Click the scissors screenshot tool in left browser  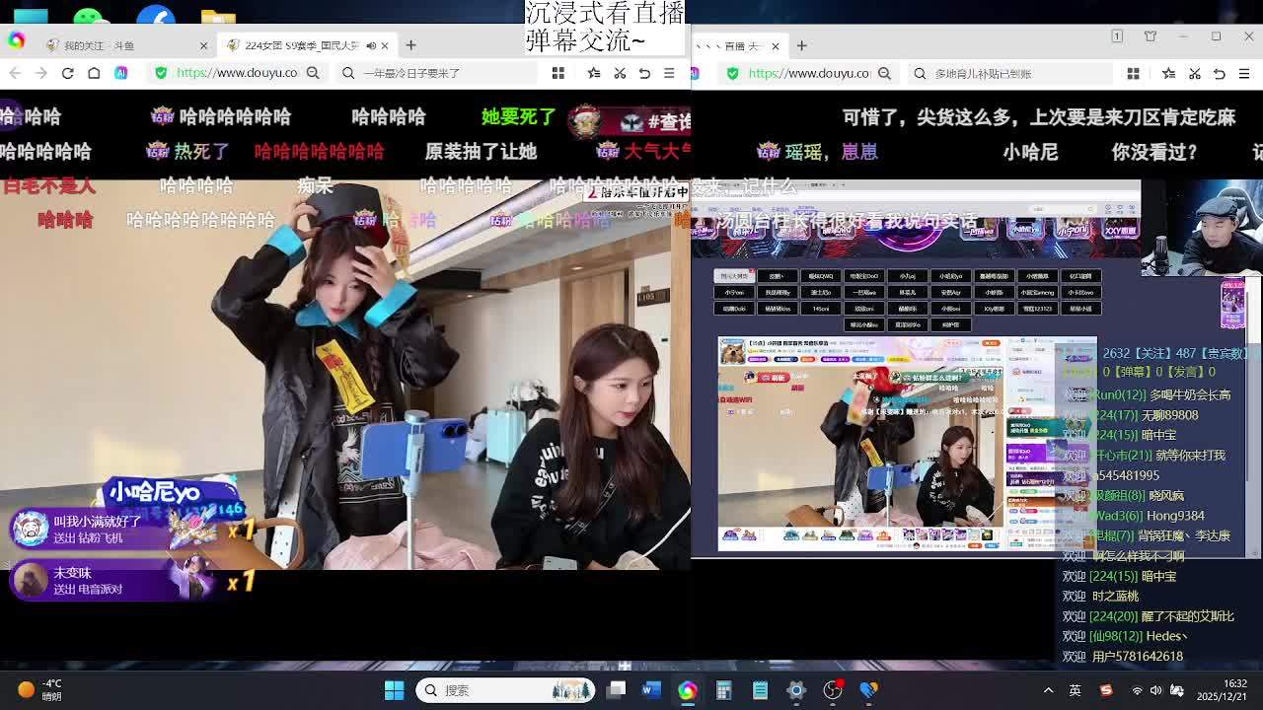620,73
